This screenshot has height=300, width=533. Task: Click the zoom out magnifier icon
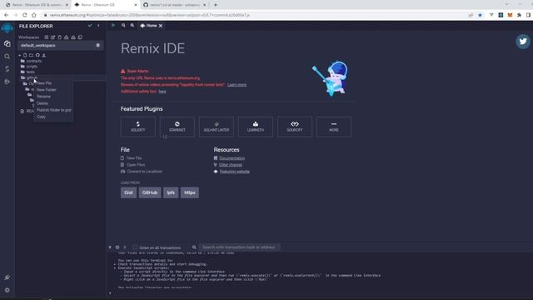[123, 26]
